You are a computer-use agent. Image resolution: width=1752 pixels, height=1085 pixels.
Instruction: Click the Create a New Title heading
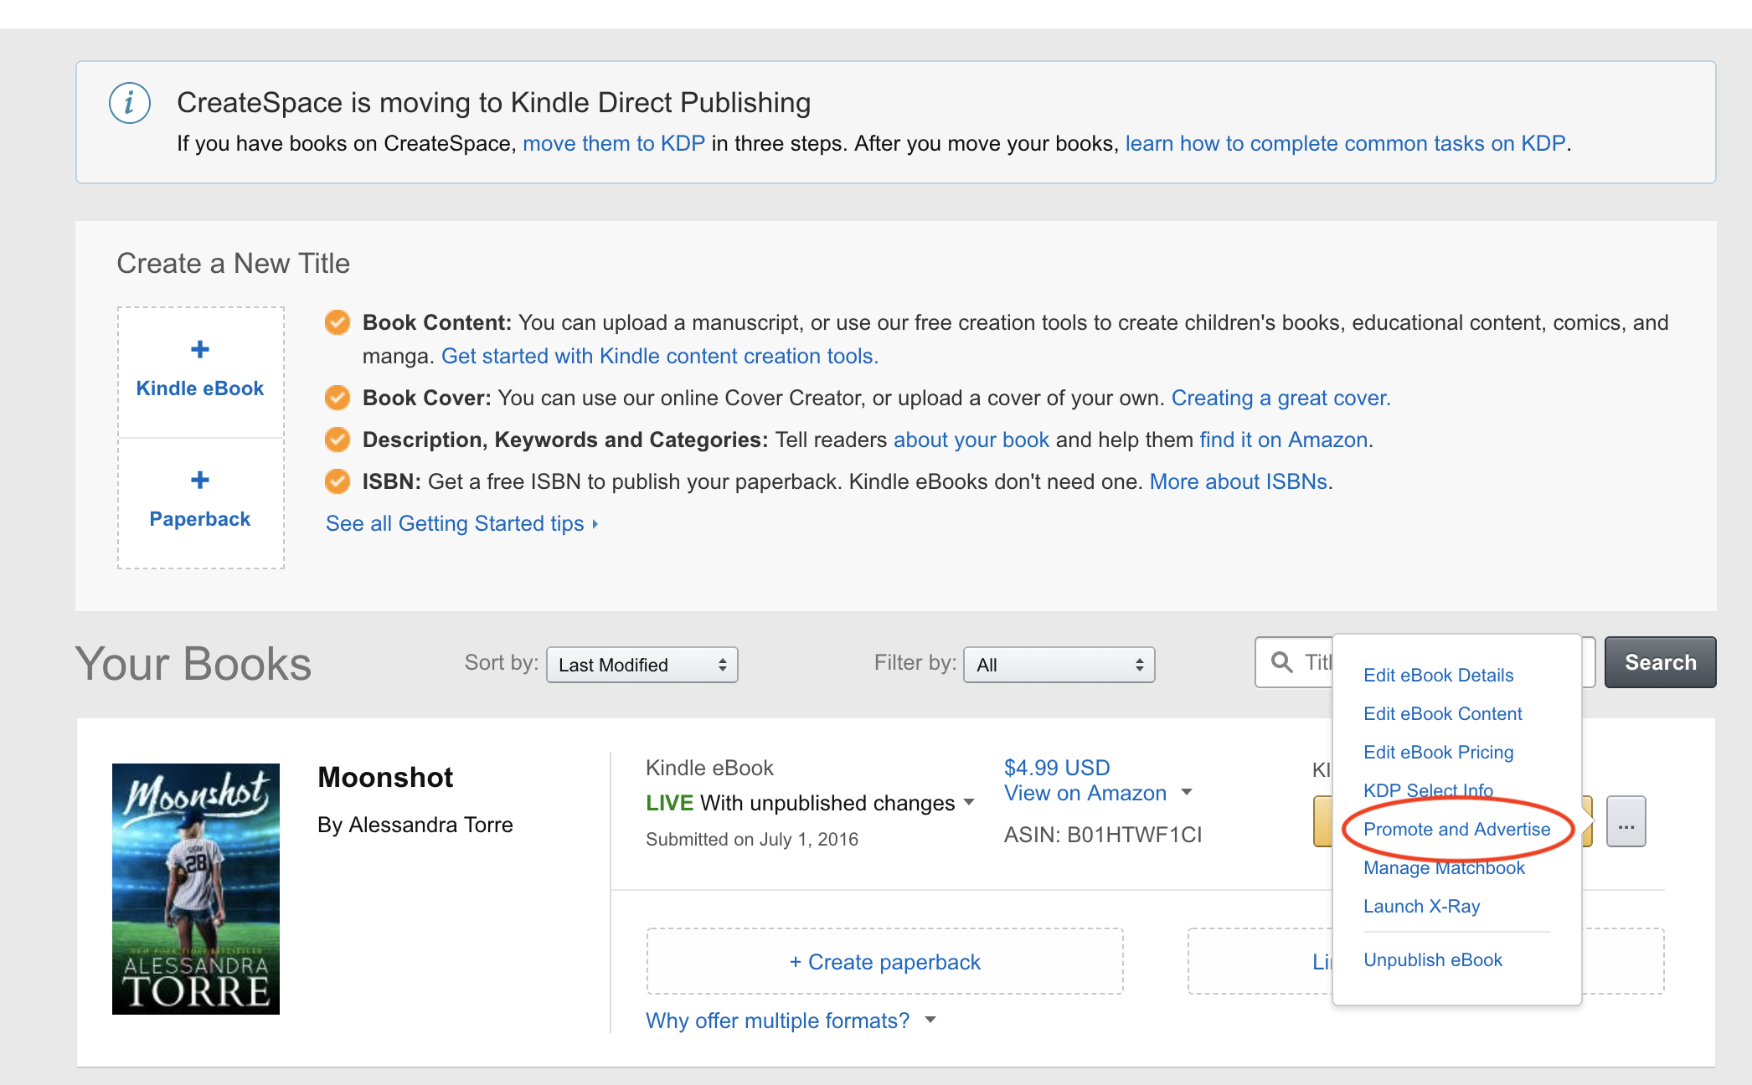[233, 263]
